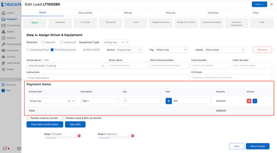Select the Detail tab
Screen dimensions: 277x153
pos(43,12)
